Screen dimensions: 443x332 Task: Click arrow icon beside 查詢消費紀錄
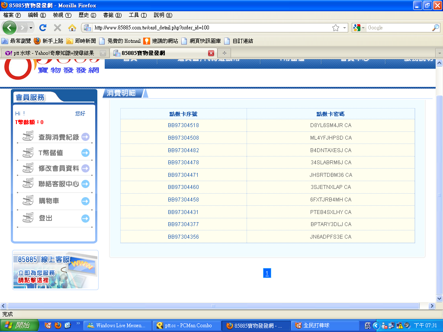(x=85, y=137)
